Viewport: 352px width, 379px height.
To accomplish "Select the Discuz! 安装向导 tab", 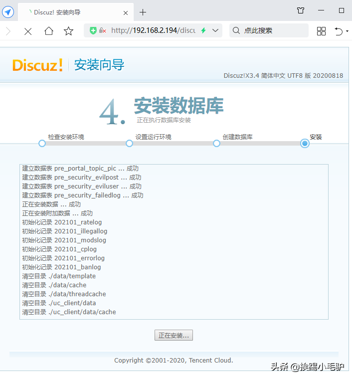I will [76, 12].
